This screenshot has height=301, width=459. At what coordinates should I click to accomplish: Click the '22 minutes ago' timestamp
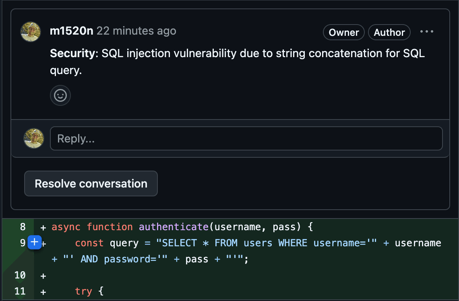136,31
